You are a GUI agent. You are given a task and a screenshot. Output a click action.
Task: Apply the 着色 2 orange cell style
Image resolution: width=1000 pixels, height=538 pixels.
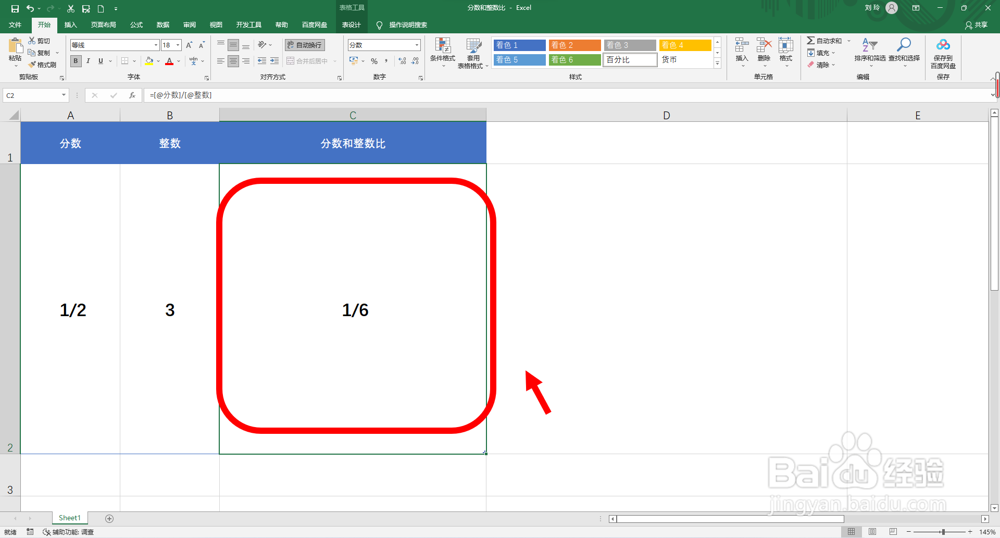(x=574, y=45)
